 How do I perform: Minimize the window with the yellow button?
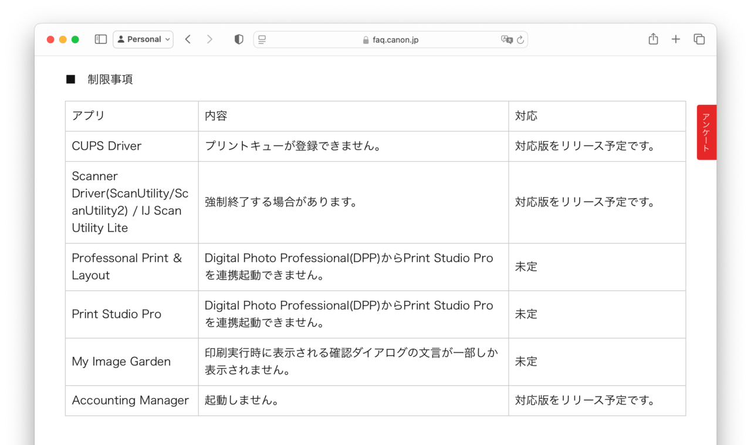click(x=63, y=39)
